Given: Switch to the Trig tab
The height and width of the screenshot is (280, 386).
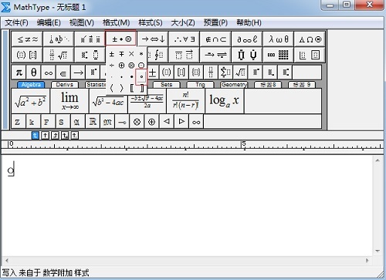Looking at the screenshot, I should coord(200,85).
